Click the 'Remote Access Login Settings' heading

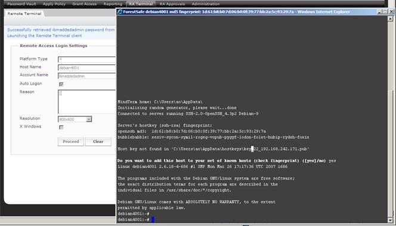(x=54, y=46)
